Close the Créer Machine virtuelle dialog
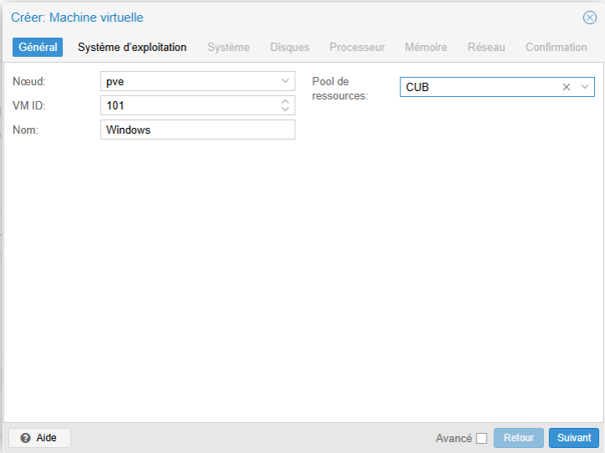 pos(590,18)
